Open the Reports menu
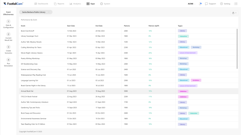 pyautogui.click(x=60, y=4)
